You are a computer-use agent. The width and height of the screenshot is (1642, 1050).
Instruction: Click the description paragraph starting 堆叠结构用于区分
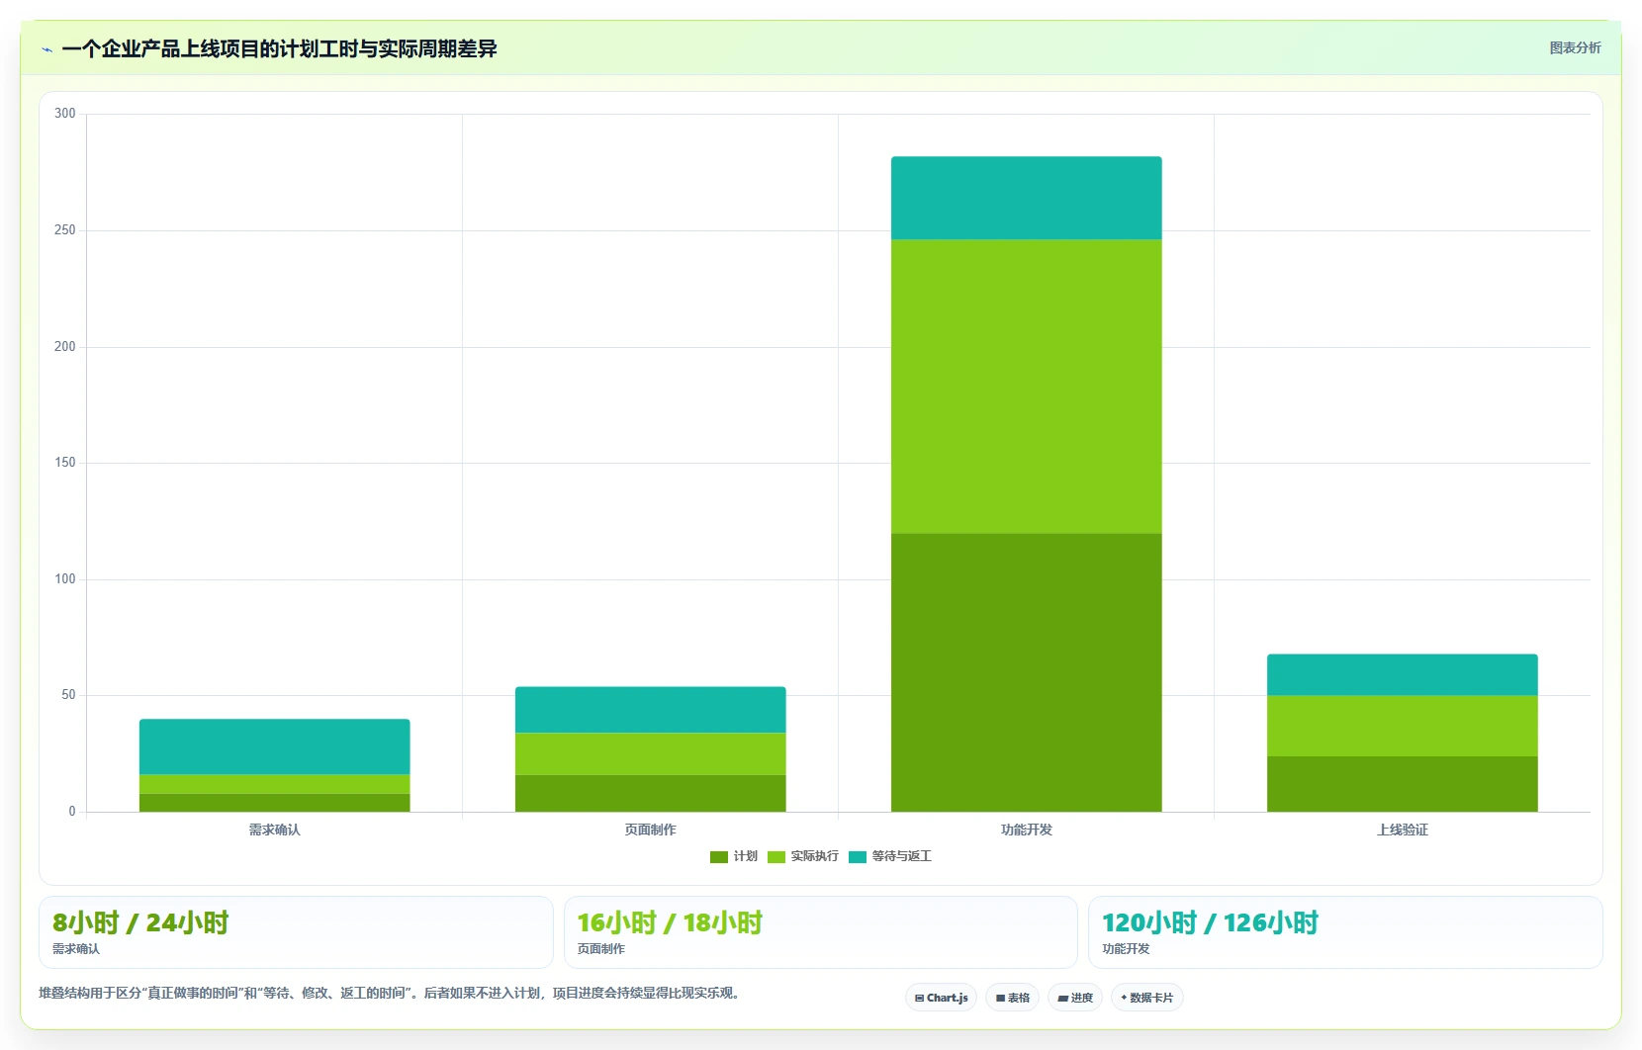[390, 993]
